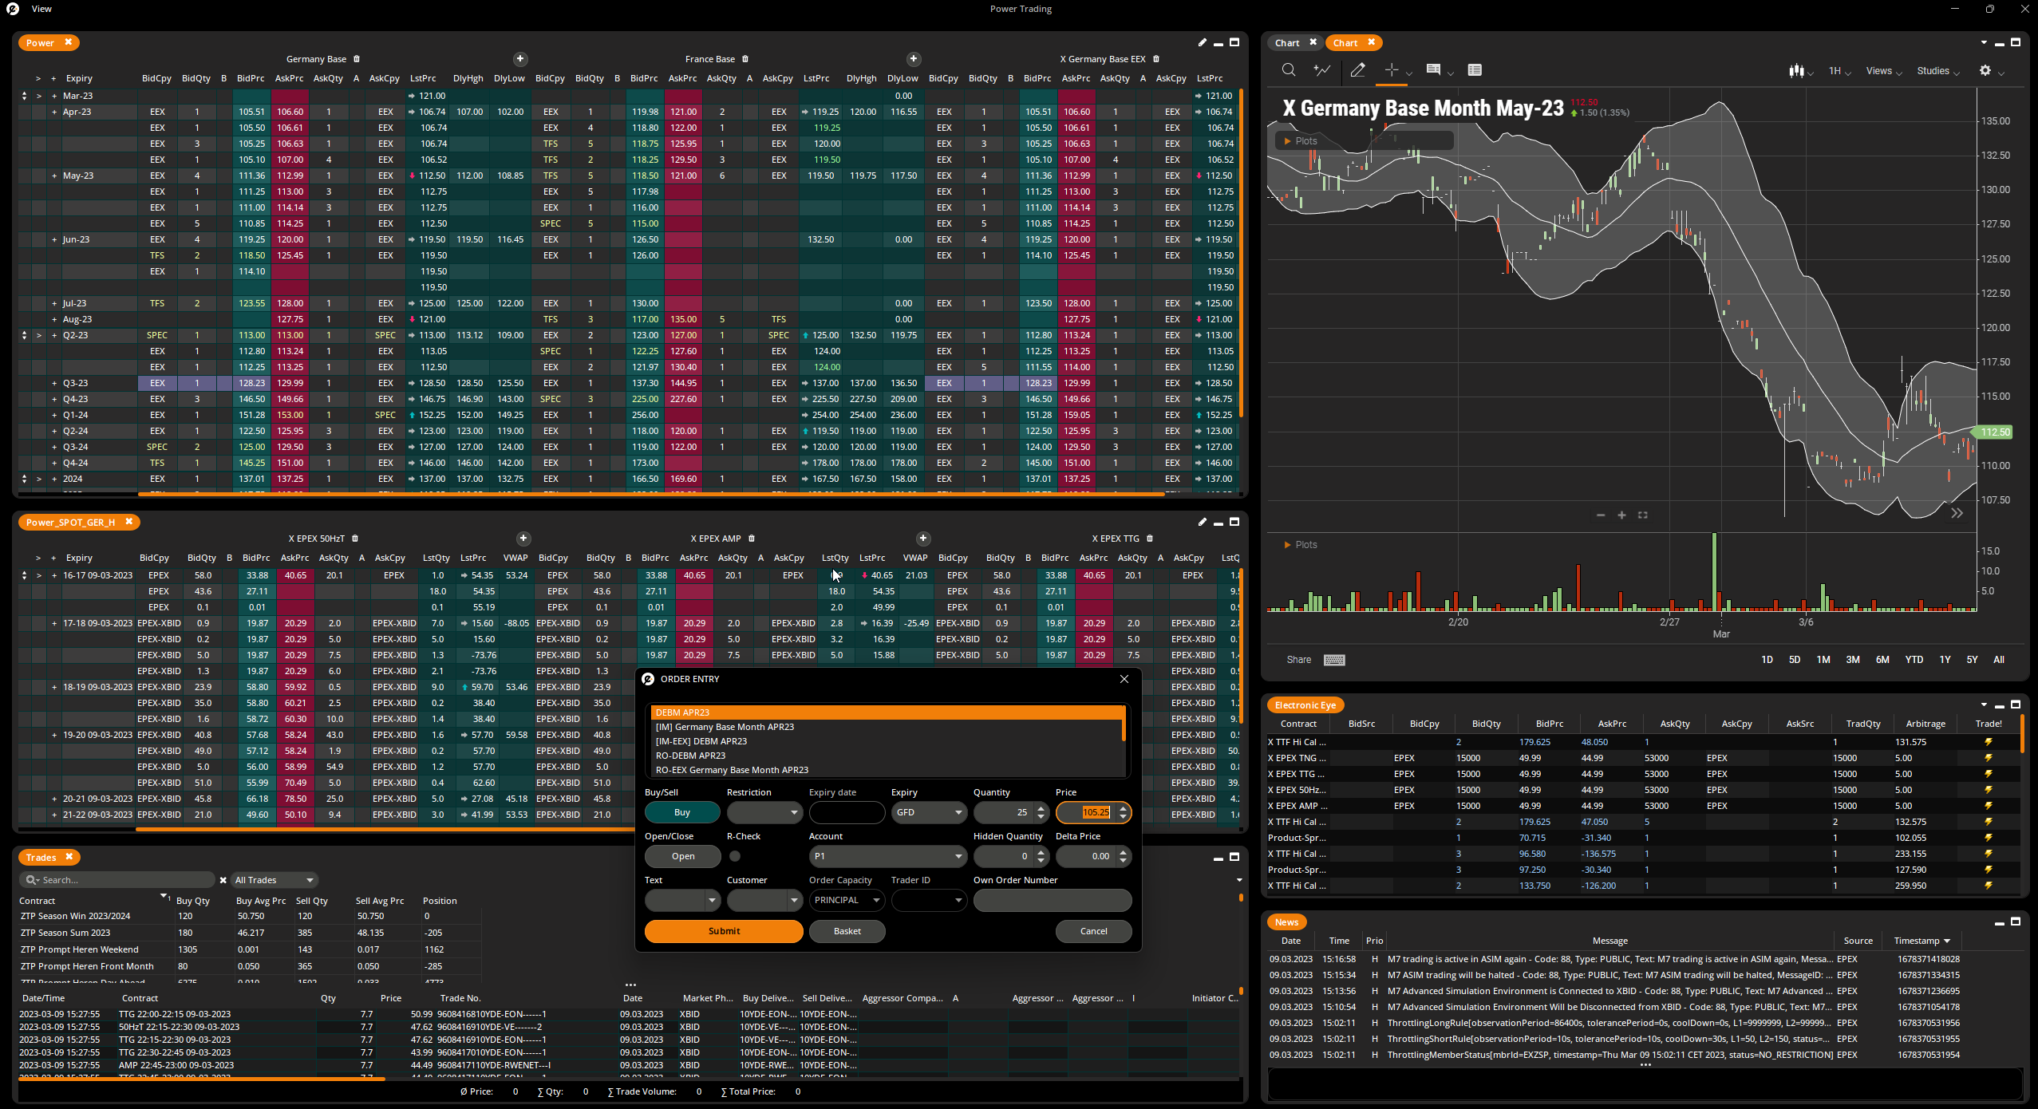
Task: Switch order side to Buy
Action: [681, 811]
